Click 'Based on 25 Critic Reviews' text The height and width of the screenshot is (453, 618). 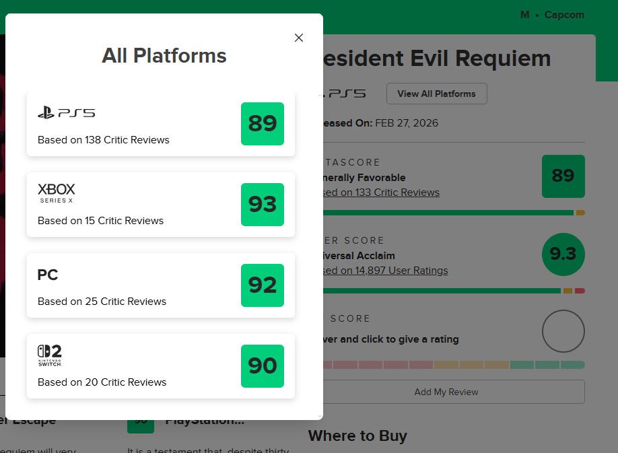pyautogui.click(x=102, y=302)
